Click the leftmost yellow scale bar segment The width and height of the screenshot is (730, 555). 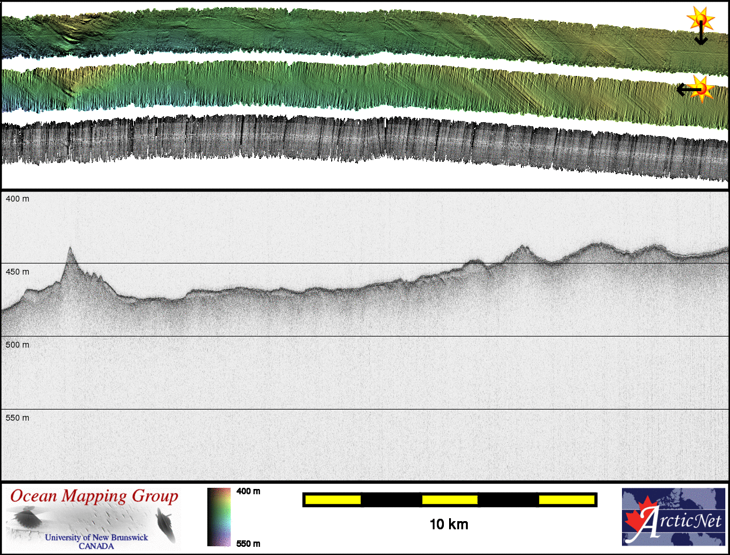pos(333,500)
